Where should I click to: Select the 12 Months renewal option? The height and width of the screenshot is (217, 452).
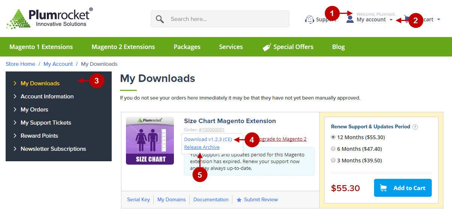(333, 137)
